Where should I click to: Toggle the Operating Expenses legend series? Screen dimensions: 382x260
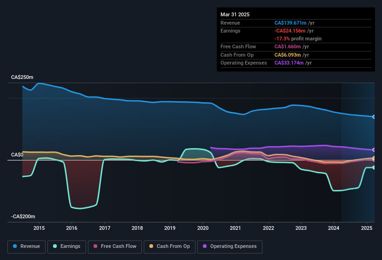[230, 247]
